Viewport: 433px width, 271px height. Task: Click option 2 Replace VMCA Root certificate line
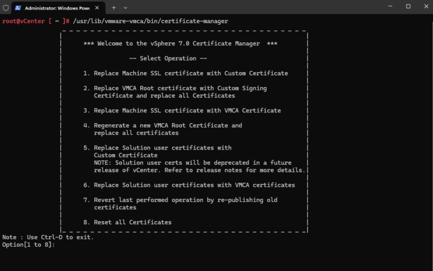point(175,88)
